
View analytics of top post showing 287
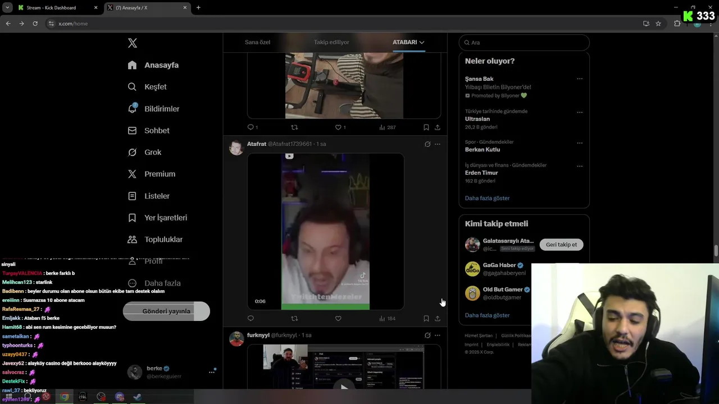[387, 127]
